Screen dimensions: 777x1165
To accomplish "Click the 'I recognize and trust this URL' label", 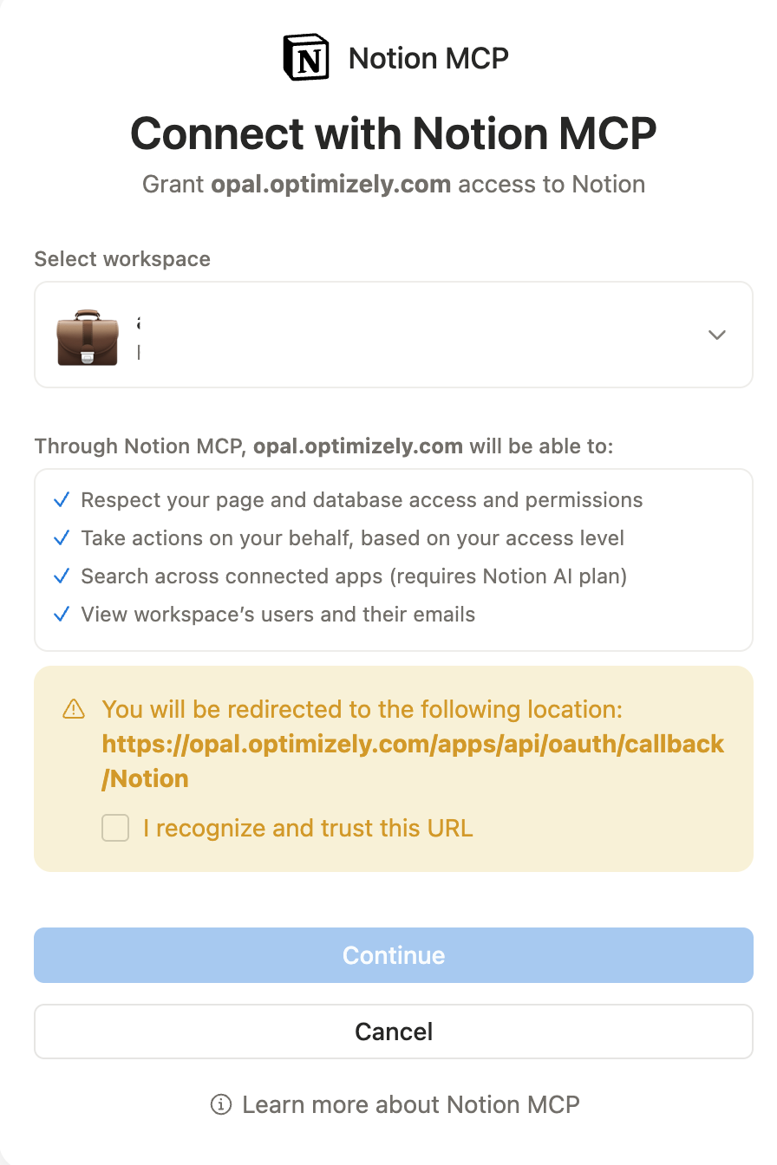I will [x=308, y=829].
